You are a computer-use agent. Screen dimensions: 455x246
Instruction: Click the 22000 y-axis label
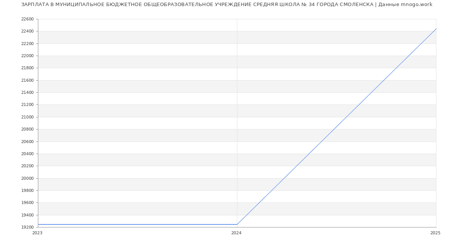pyautogui.click(x=27, y=56)
